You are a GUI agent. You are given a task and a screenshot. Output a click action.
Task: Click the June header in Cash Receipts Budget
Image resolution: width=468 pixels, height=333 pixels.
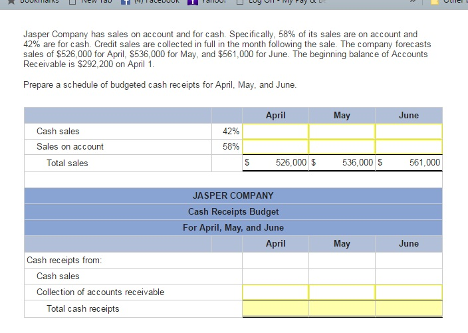pos(409,244)
